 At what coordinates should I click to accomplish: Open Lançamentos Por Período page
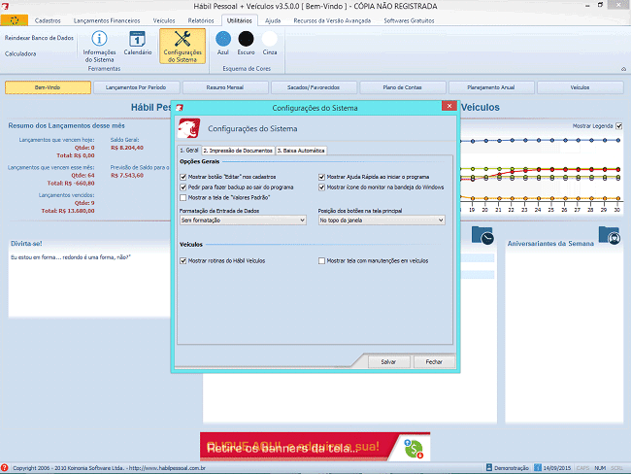coord(136,87)
